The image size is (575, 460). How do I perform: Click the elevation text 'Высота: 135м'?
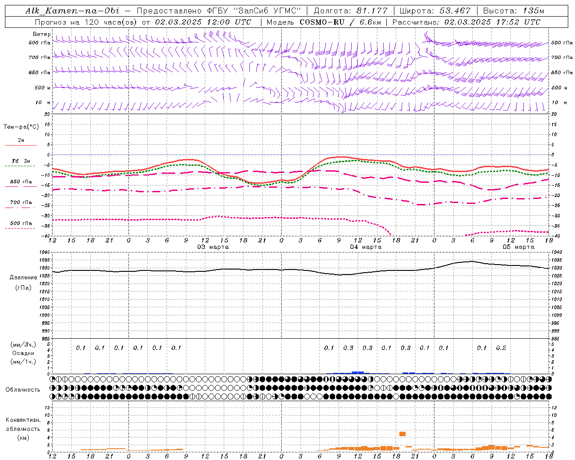[x=513, y=11]
